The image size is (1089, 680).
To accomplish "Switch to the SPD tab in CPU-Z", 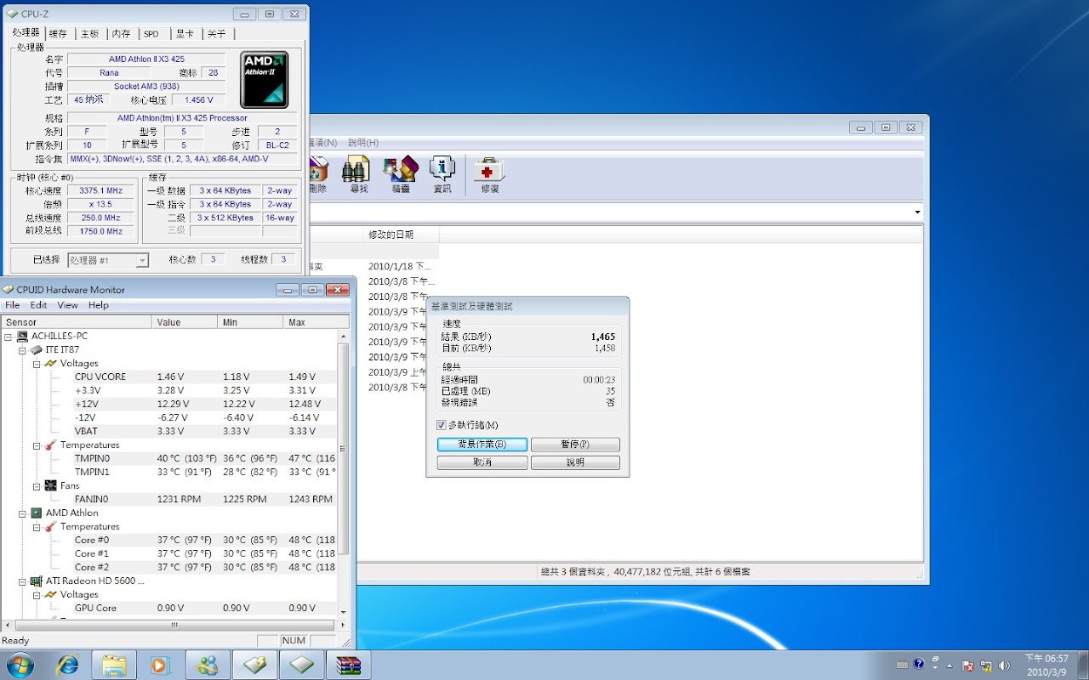I will coord(151,34).
